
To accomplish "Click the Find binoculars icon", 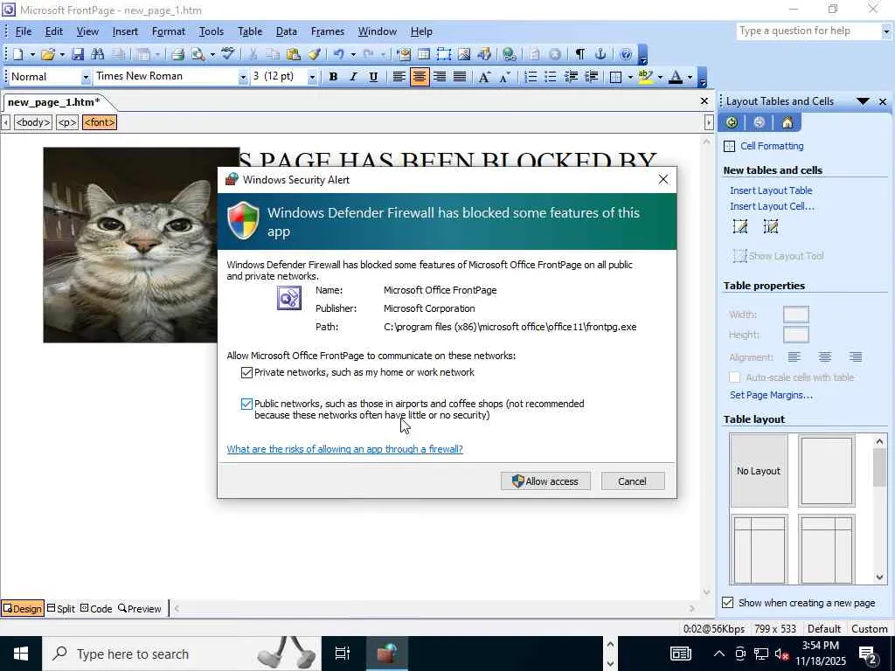I will tap(98, 54).
